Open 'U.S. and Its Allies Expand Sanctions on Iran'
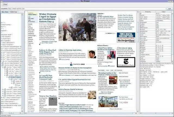 [74, 80]
